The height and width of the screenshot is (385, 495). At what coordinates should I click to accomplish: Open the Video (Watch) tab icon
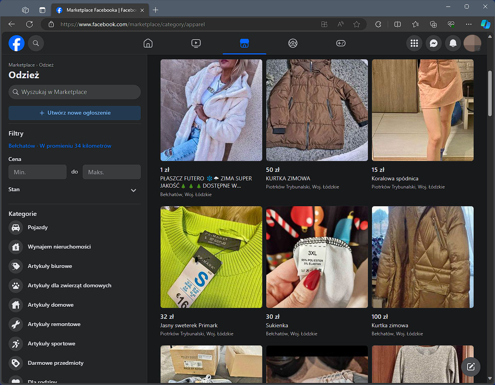(196, 43)
